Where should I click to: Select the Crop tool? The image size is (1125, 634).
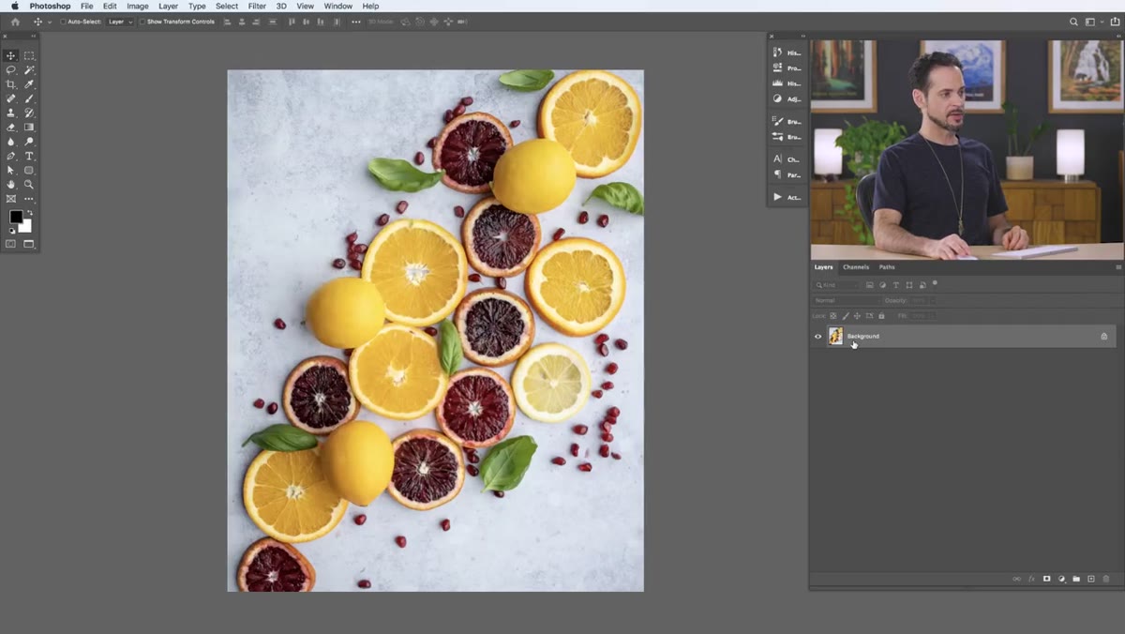click(x=11, y=84)
